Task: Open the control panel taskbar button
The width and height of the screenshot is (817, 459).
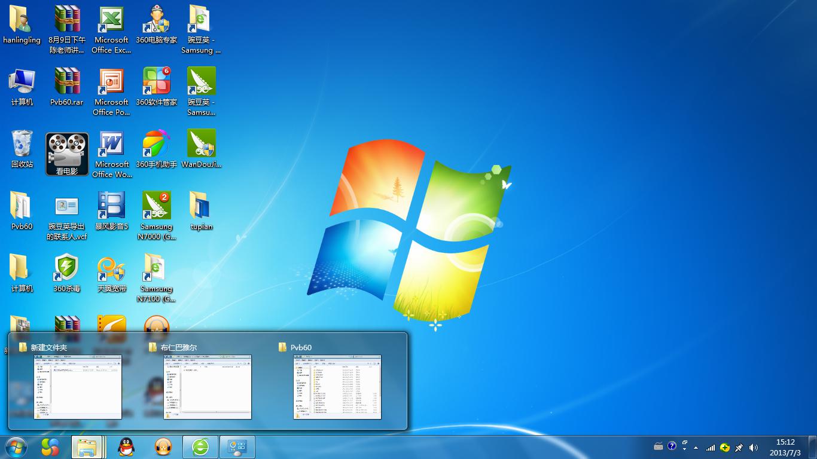Action: [x=237, y=447]
